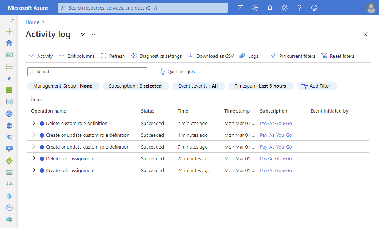This screenshot has height=228, width=379.
Task: Click Pin current filters
Action: (293, 56)
